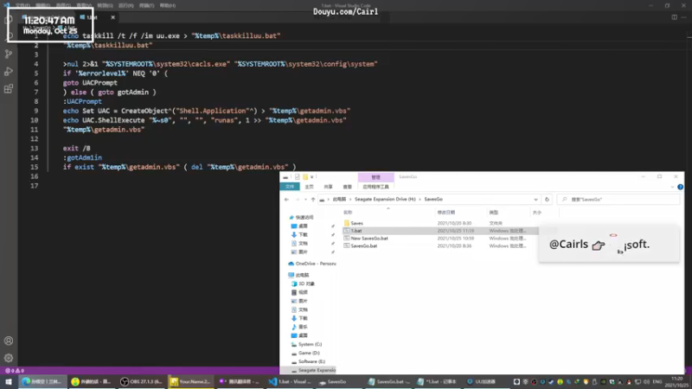Expand Explorer address bar history dropdown

[x=535, y=200]
